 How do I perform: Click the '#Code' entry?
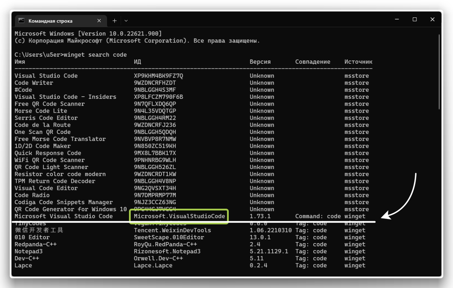23,90
